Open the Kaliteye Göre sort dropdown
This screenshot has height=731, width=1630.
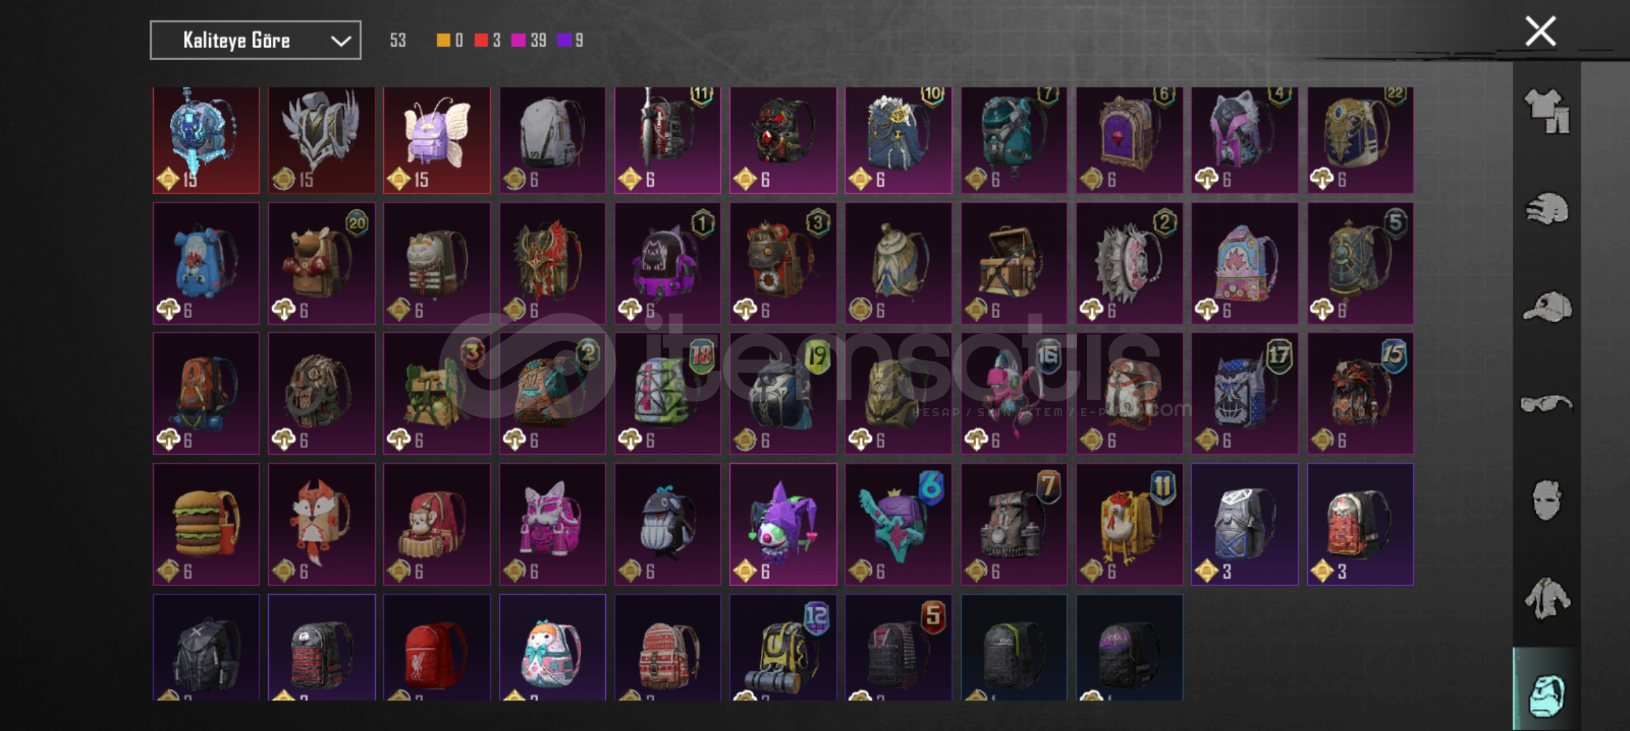click(255, 41)
